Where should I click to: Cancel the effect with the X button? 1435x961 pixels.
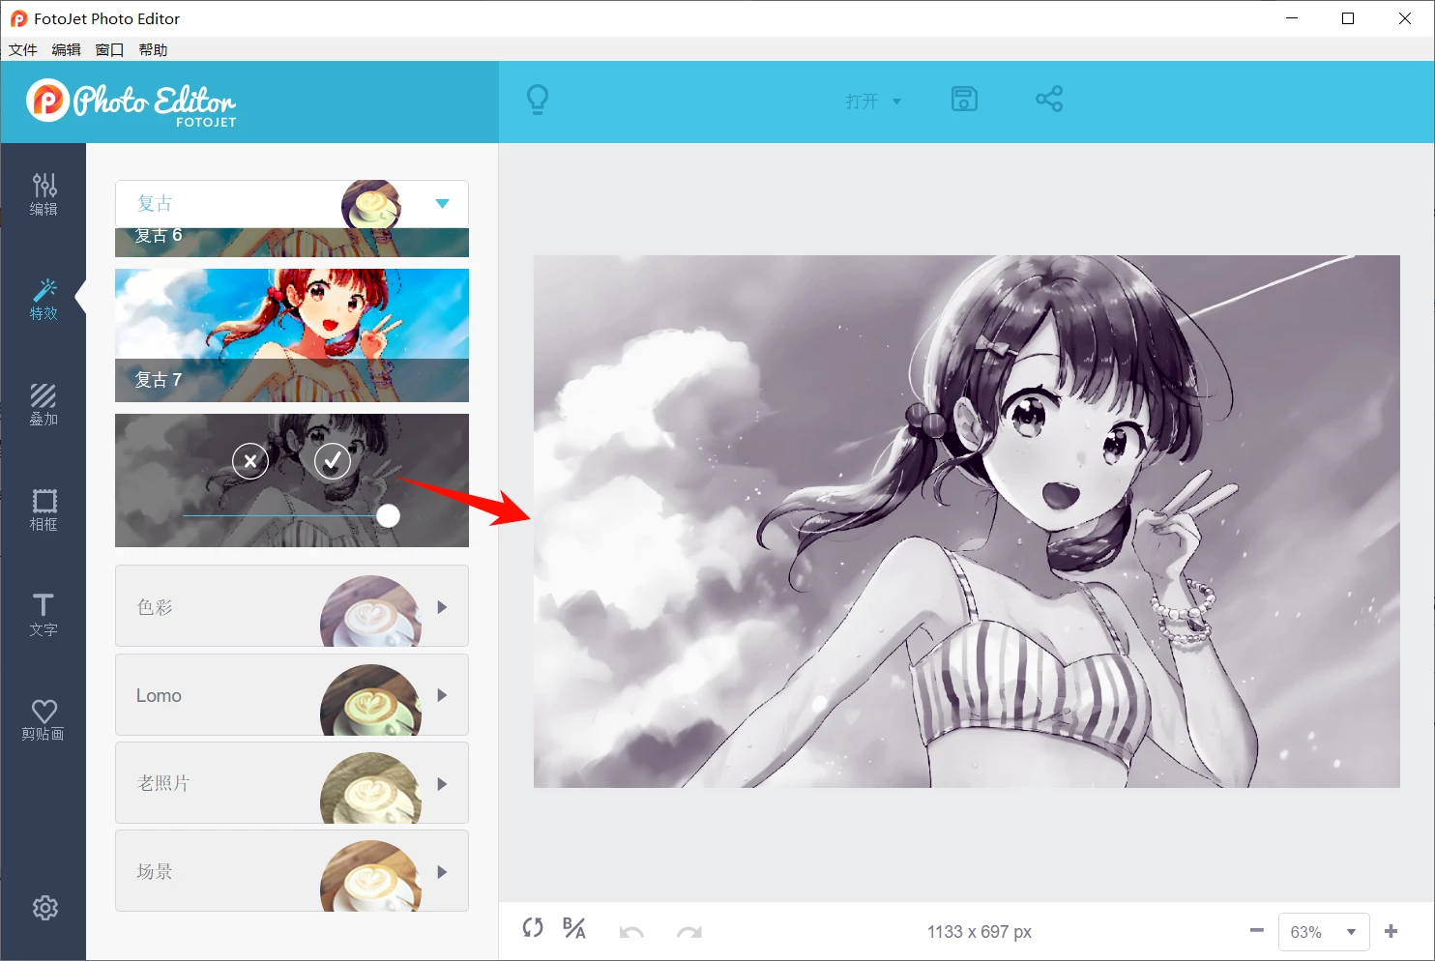click(x=250, y=461)
